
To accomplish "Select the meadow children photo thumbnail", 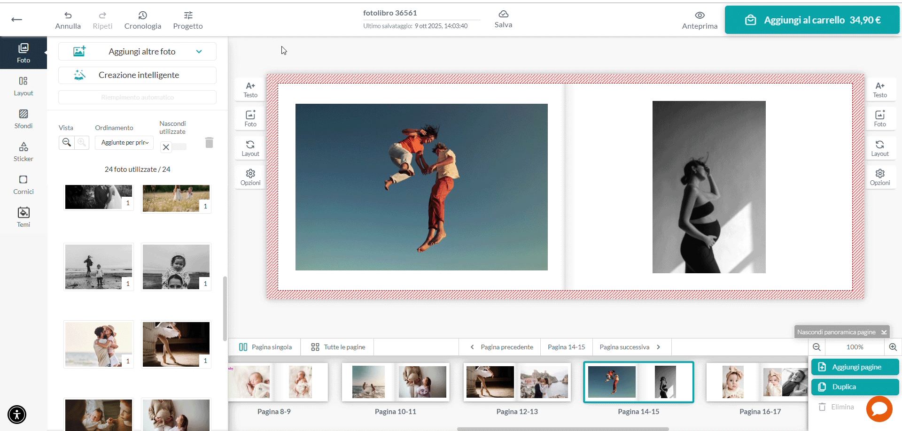I will coord(176,199).
